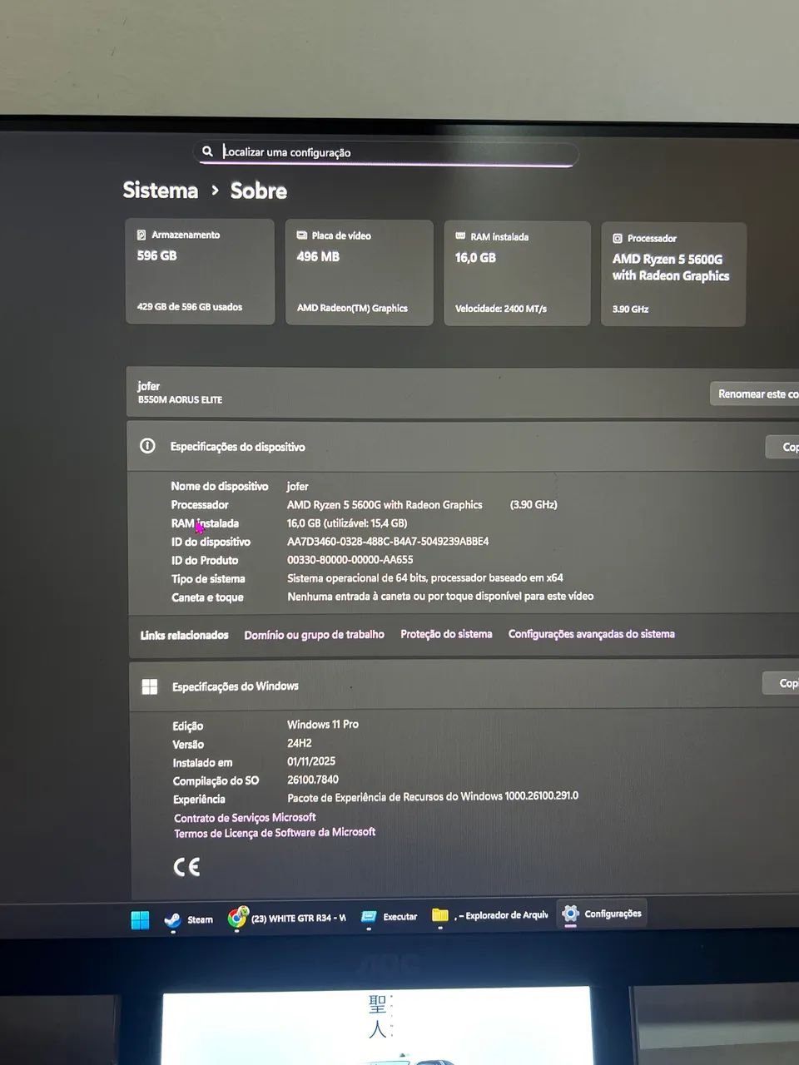
Task: Click the Processador card icon
Action: coord(618,238)
